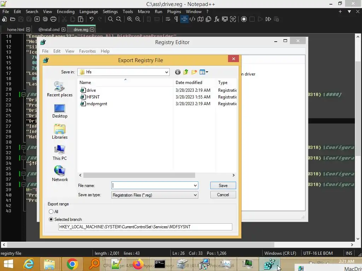Image resolution: width=362 pixels, height=271 pixels.
Task: Switch to the home.html tab
Action: point(16,30)
